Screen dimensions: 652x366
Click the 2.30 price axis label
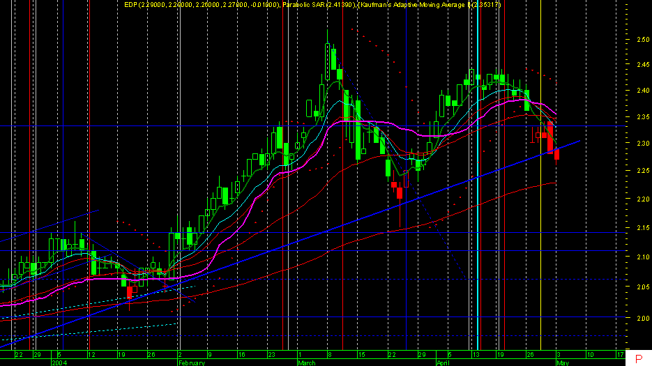coord(643,143)
